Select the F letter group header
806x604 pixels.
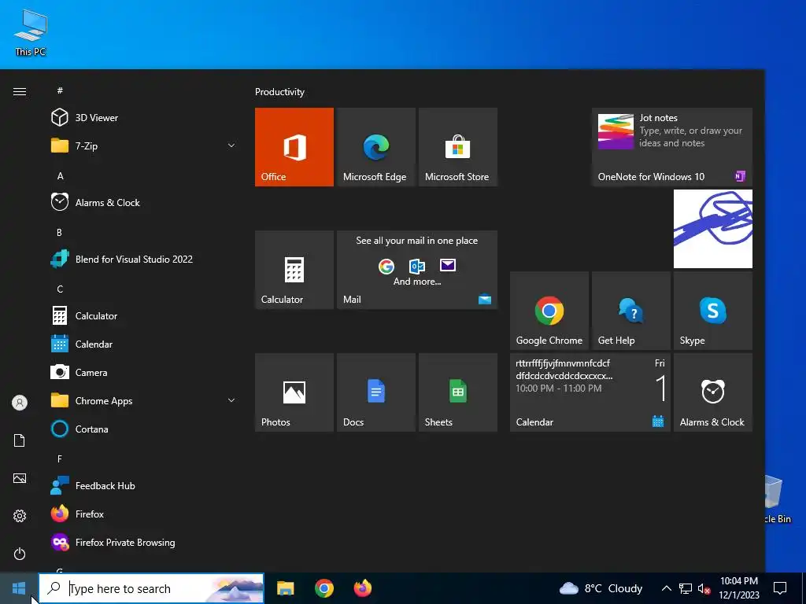(60, 459)
